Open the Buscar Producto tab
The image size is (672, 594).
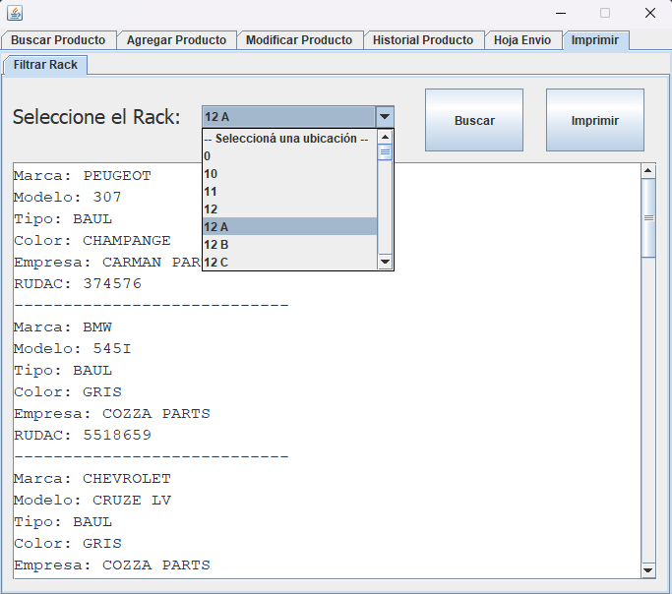pos(58,40)
